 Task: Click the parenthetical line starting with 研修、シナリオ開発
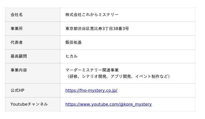tap(118, 76)
